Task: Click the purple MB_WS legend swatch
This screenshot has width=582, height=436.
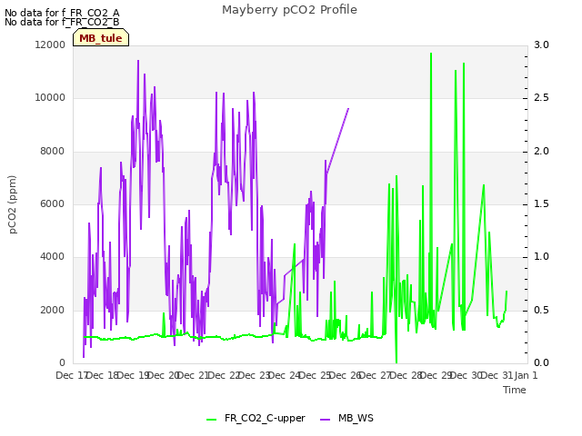Action: click(325, 420)
